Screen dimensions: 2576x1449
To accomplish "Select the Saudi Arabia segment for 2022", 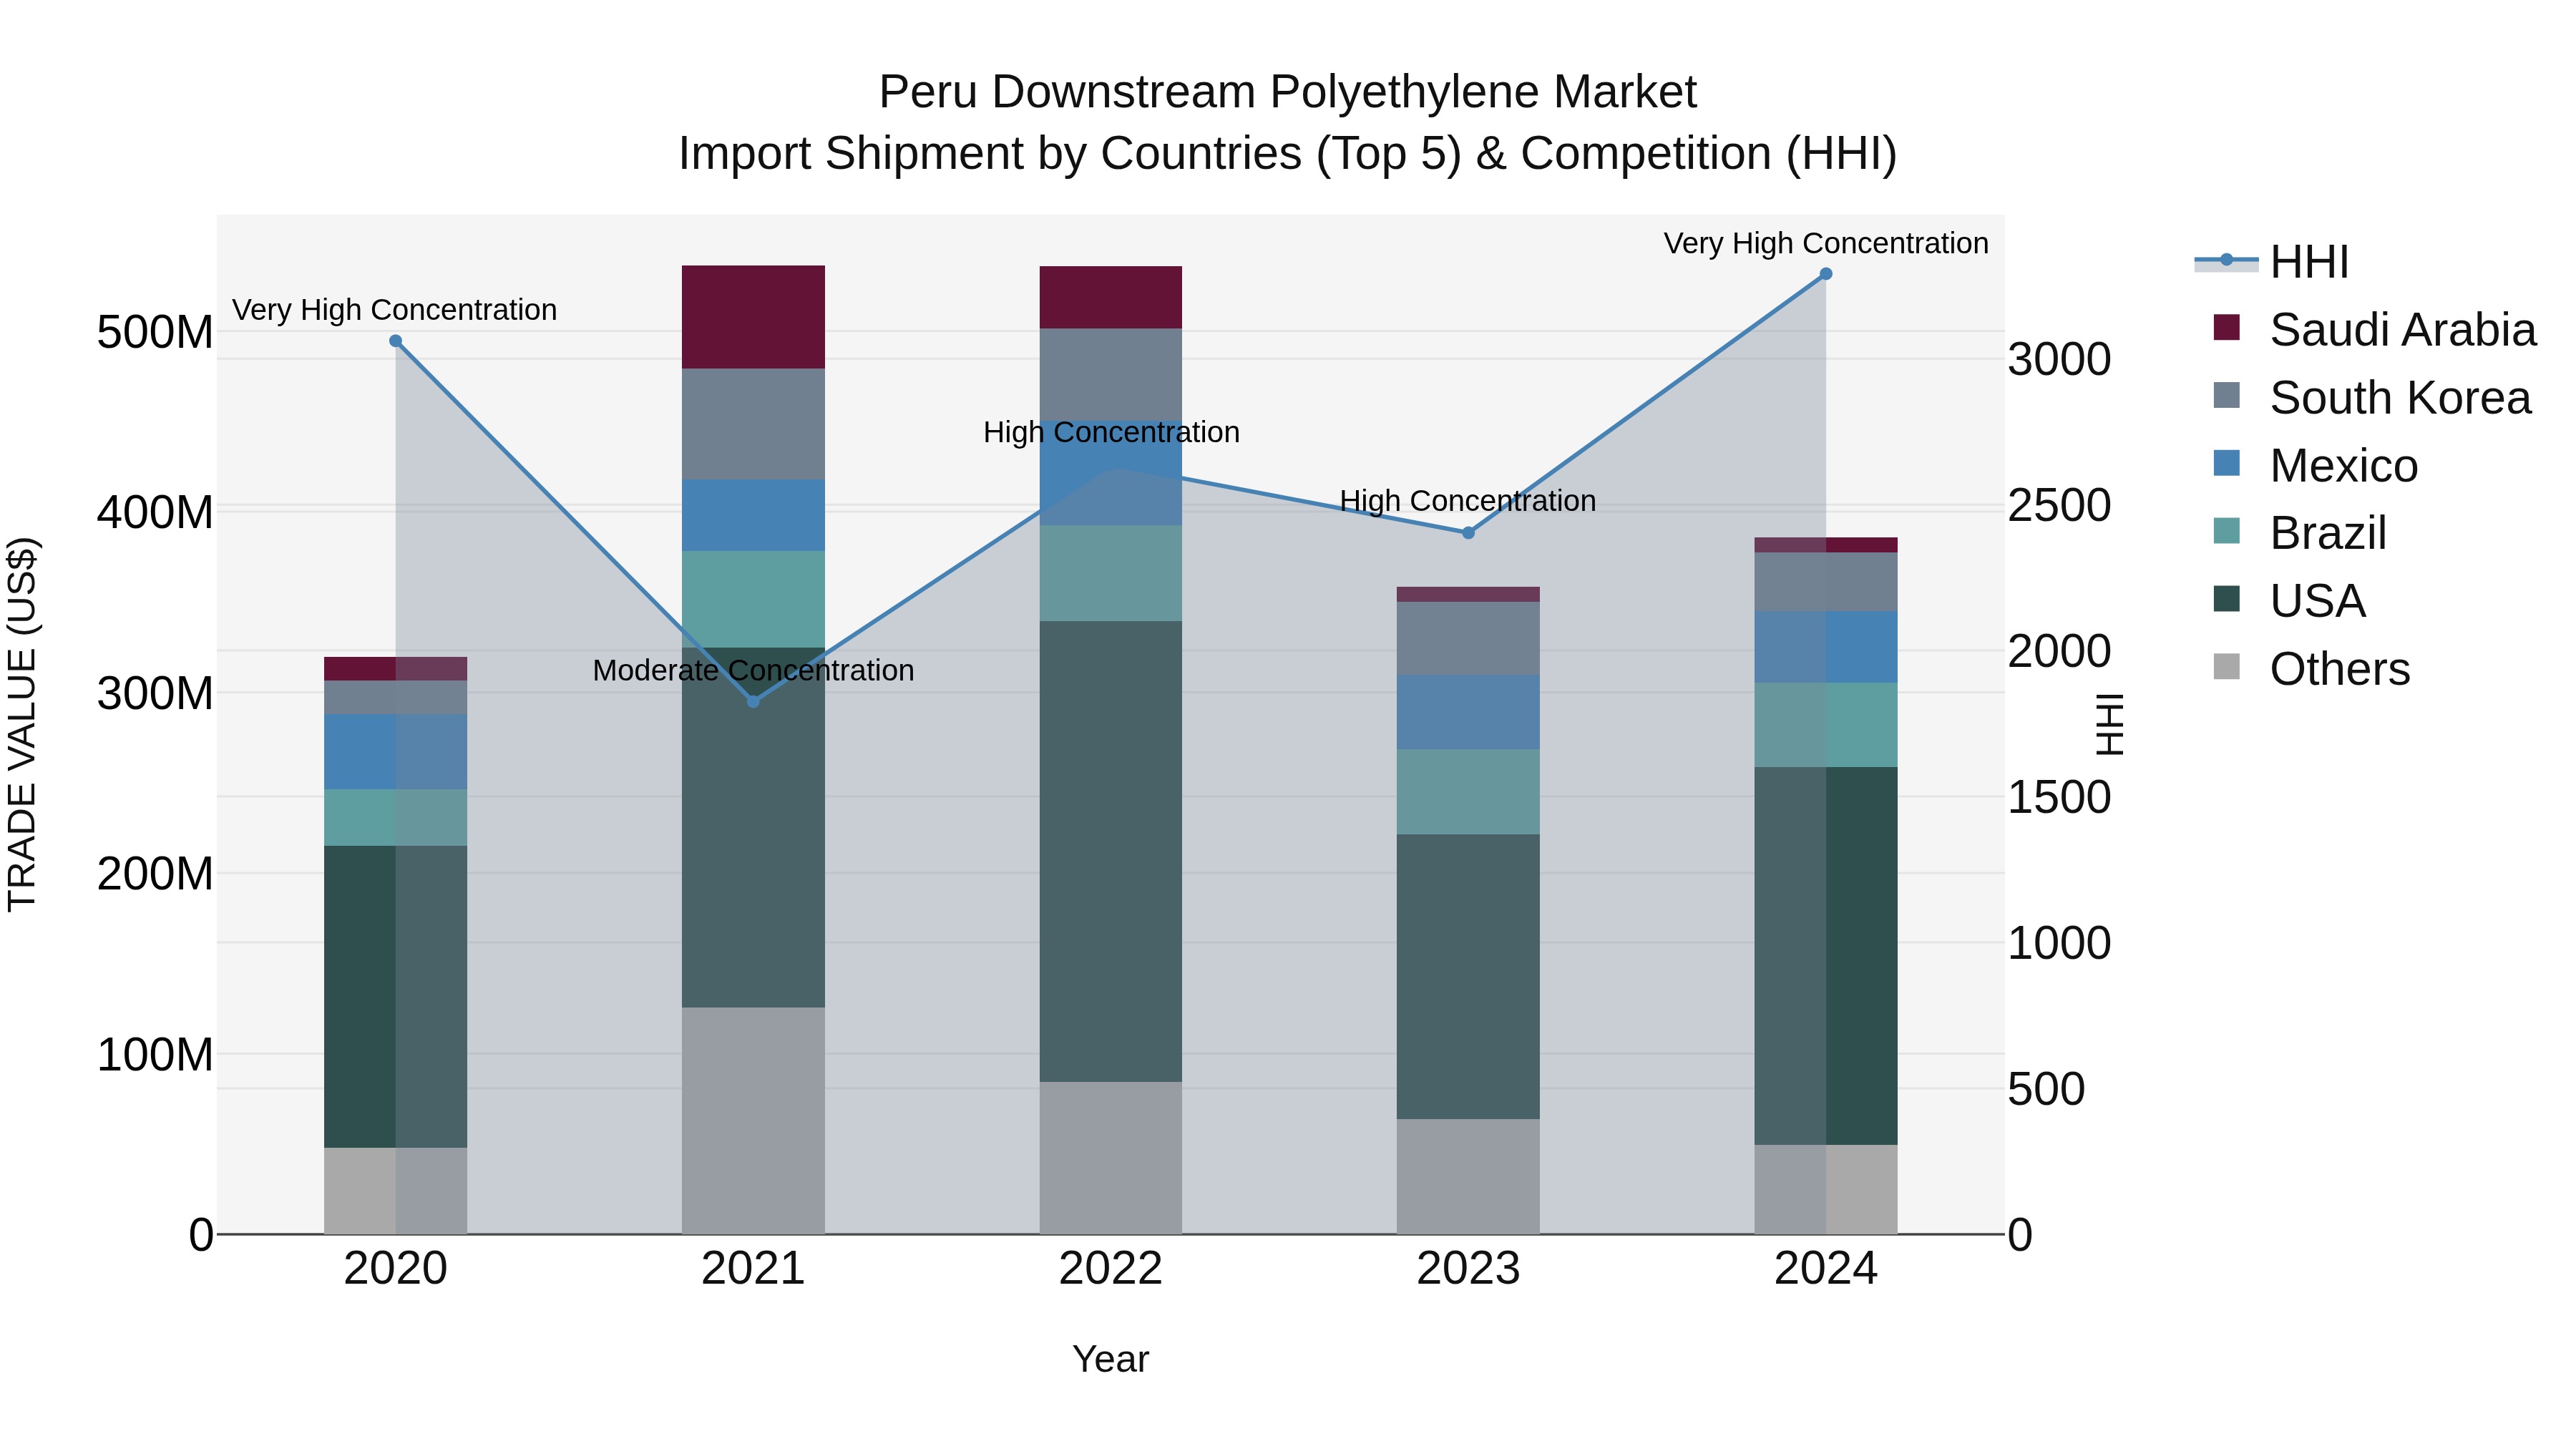I will click(x=1111, y=298).
